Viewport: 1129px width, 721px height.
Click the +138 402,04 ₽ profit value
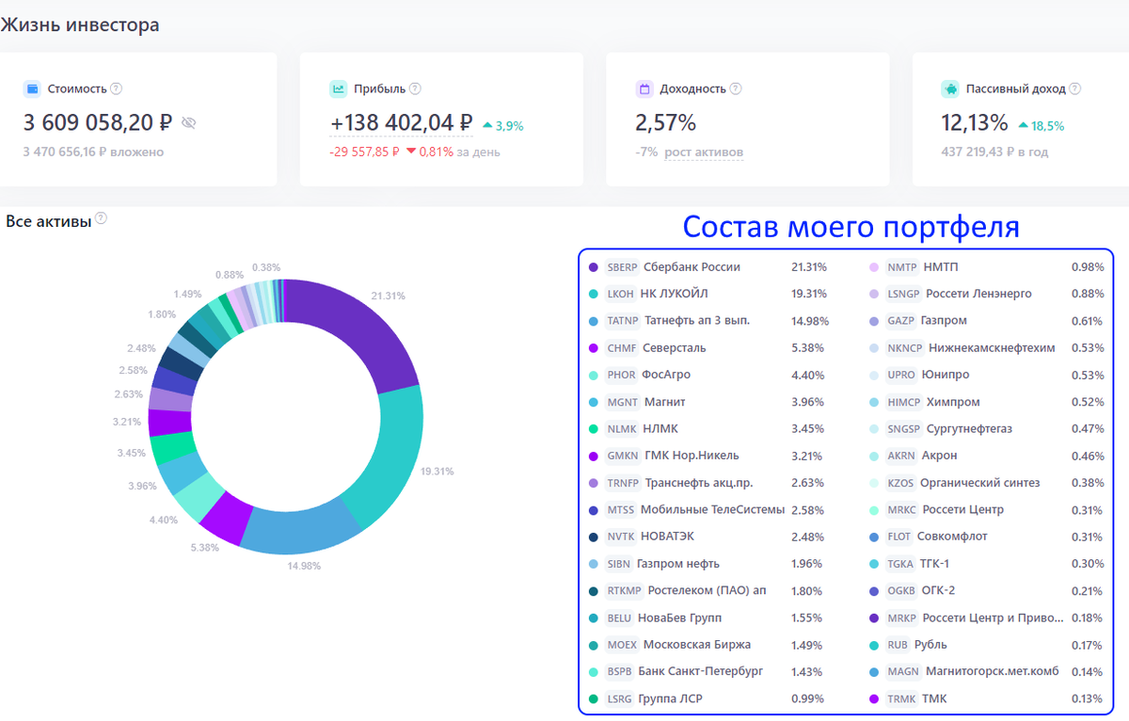tap(401, 122)
